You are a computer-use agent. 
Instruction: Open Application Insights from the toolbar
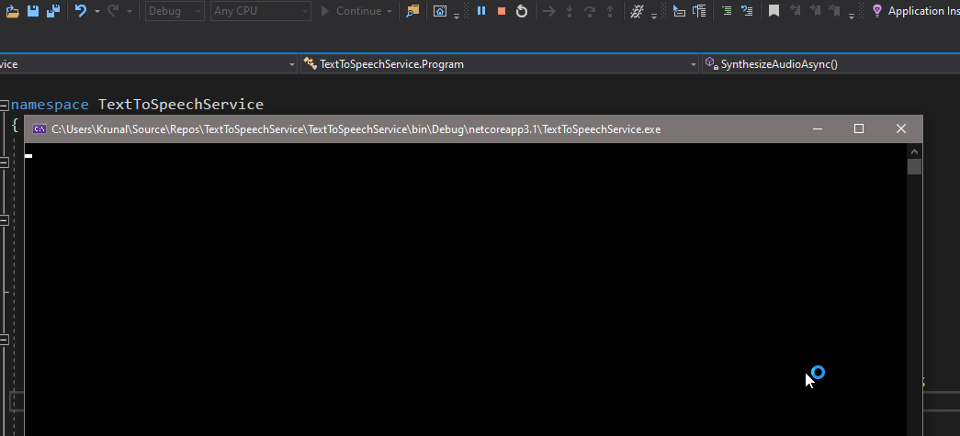[914, 11]
